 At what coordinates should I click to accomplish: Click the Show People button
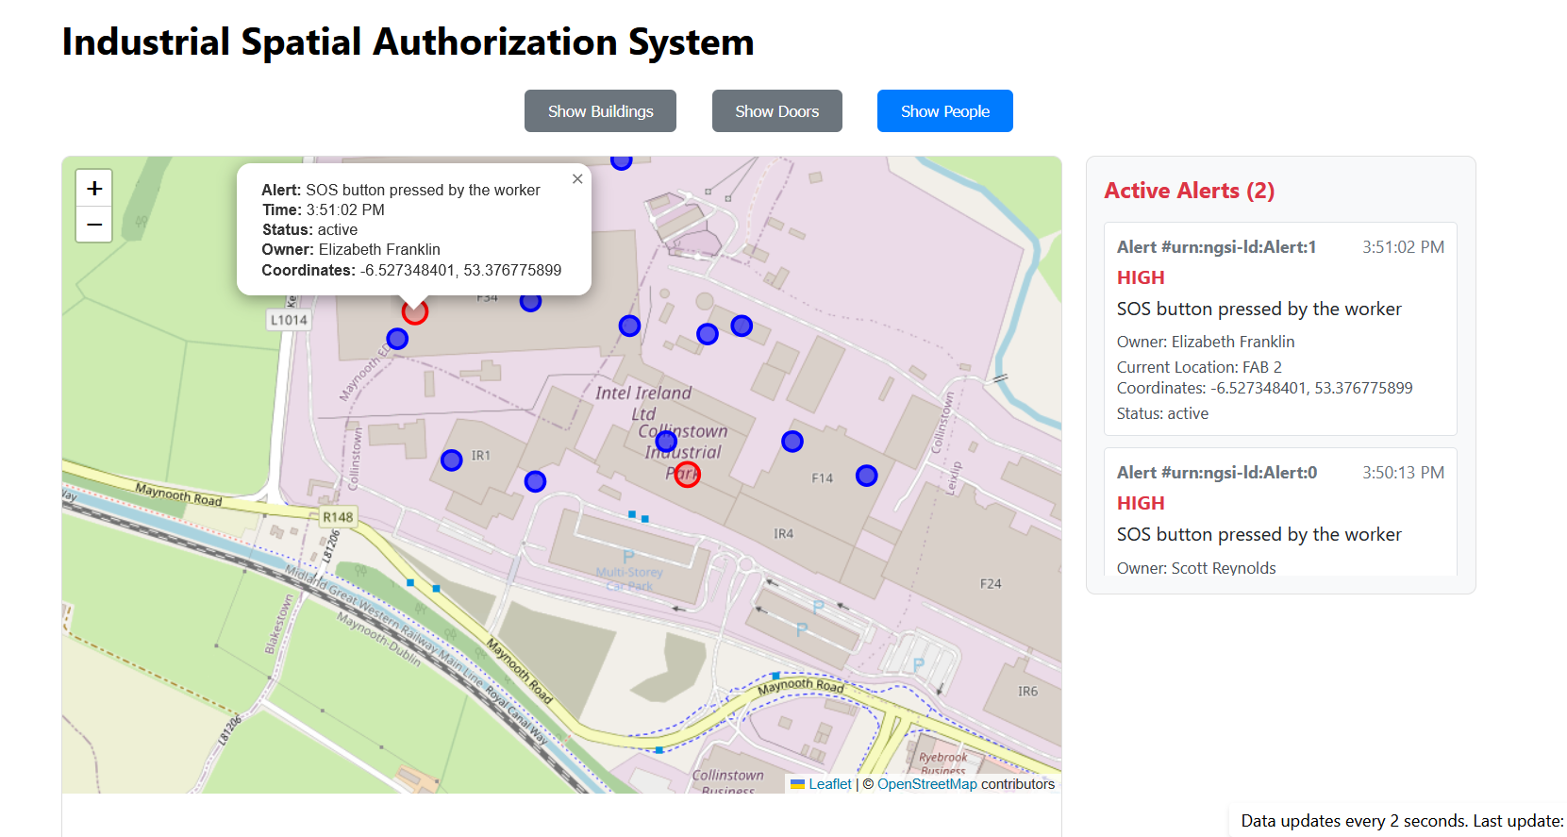click(x=945, y=111)
